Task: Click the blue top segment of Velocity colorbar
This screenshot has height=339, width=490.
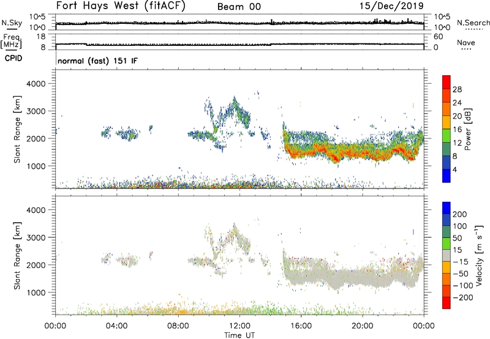Action: [x=447, y=208]
